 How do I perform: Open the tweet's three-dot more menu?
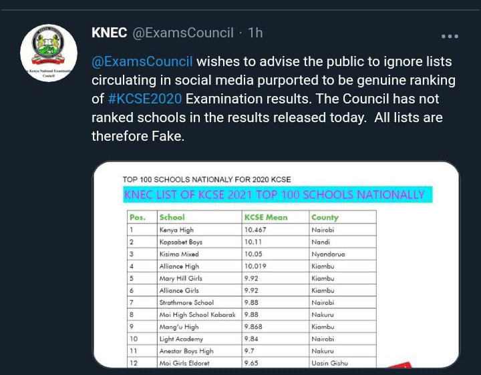pyautogui.click(x=450, y=35)
